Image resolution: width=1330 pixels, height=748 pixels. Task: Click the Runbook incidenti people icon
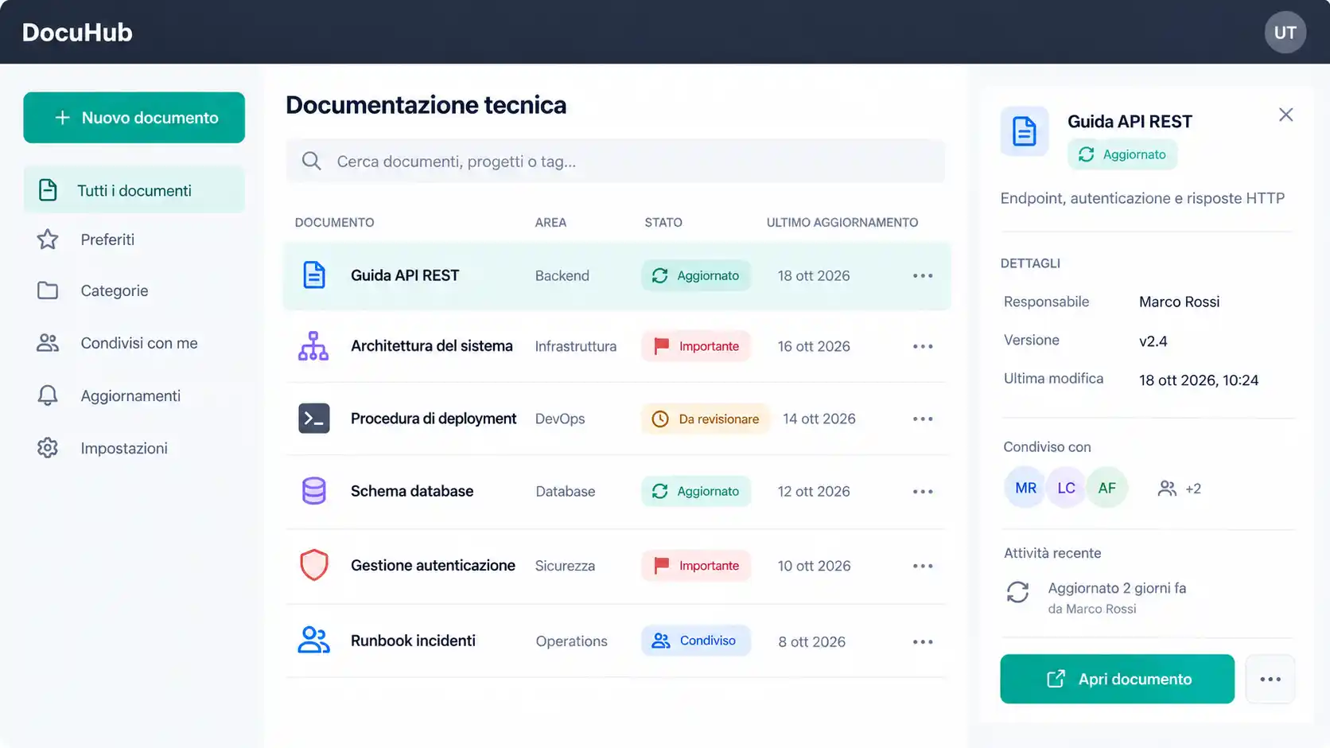313,641
